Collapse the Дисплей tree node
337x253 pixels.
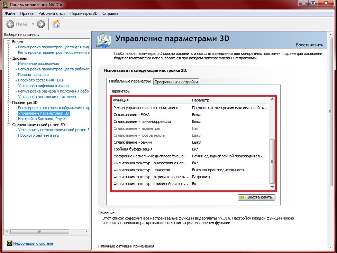tap(8, 58)
